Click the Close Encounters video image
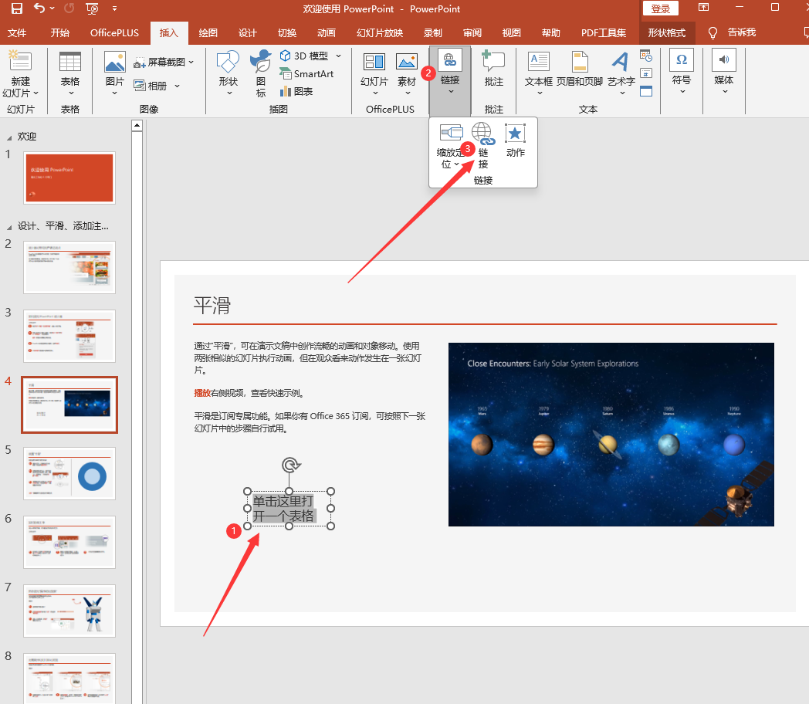Screen dimensions: 809x704 click(x=611, y=435)
